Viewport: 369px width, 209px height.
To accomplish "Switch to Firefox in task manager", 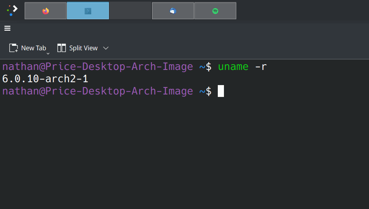I will coord(46,11).
